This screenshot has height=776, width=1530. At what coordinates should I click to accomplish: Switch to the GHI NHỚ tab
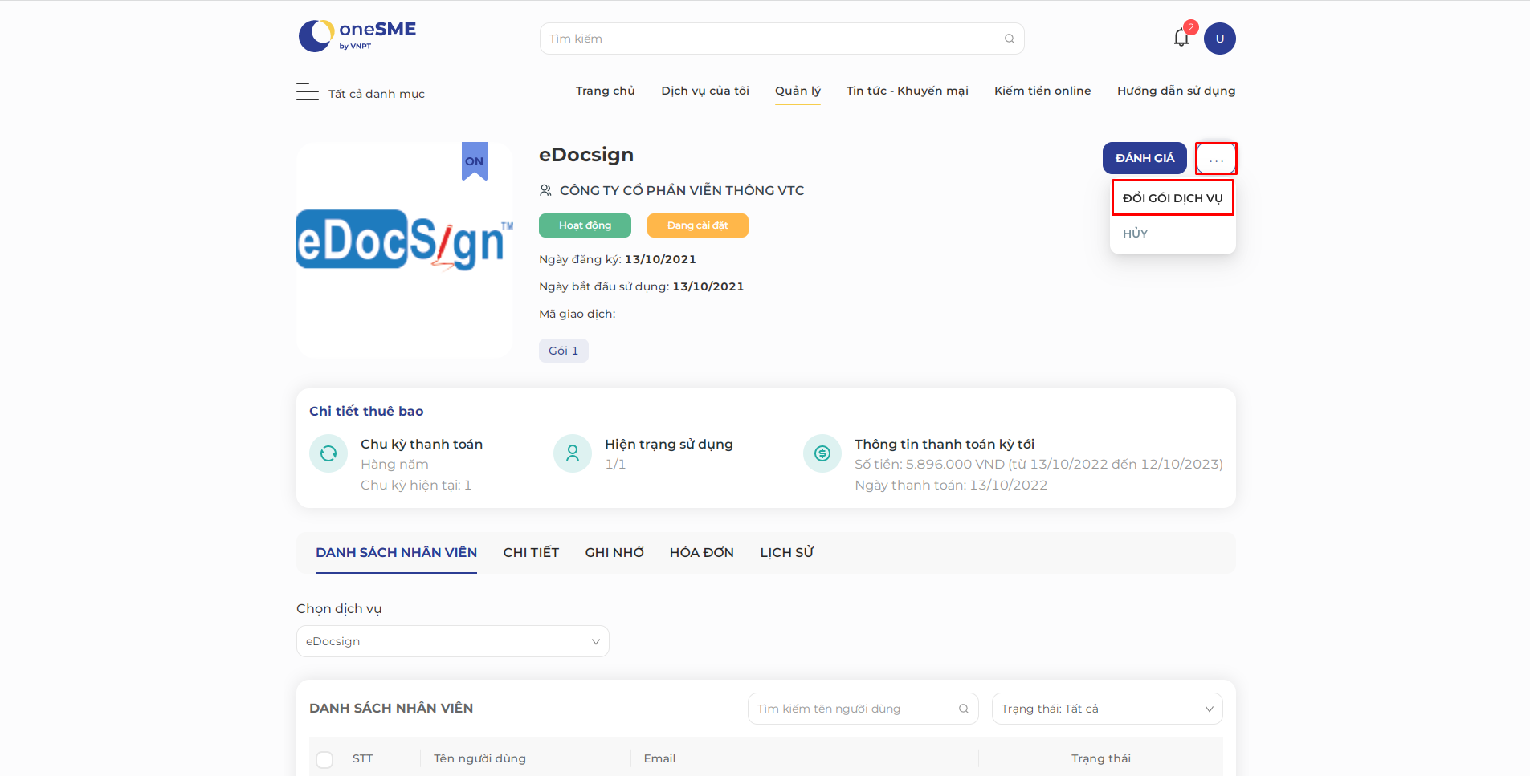614,552
